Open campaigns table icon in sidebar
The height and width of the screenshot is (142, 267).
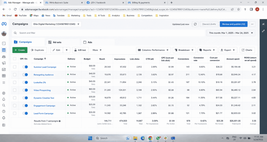tap(4, 50)
